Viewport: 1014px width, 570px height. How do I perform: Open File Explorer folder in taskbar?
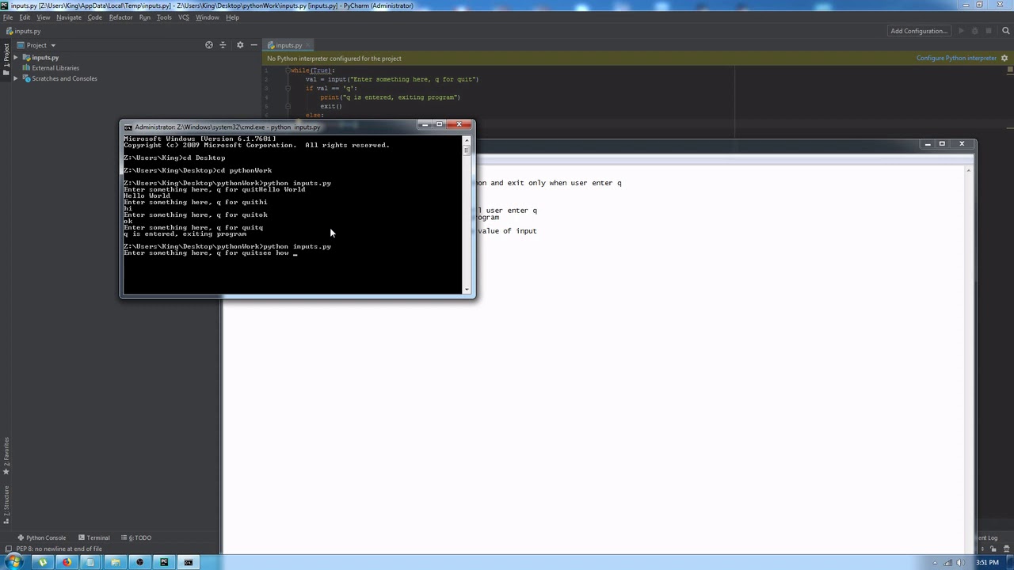(115, 562)
